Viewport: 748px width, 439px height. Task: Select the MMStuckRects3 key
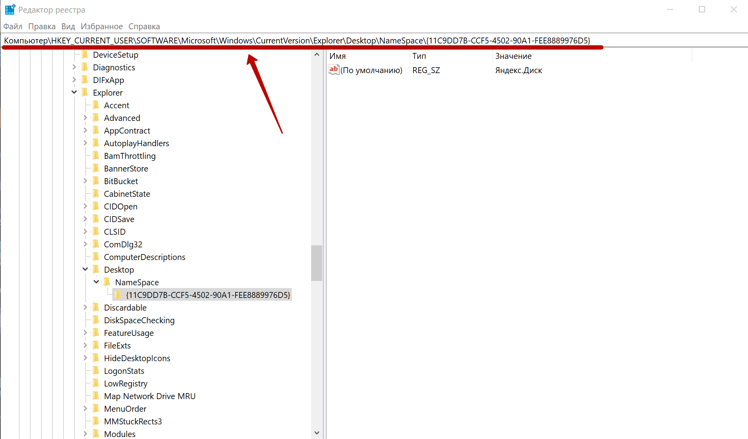pyautogui.click(x=133, y=422)
